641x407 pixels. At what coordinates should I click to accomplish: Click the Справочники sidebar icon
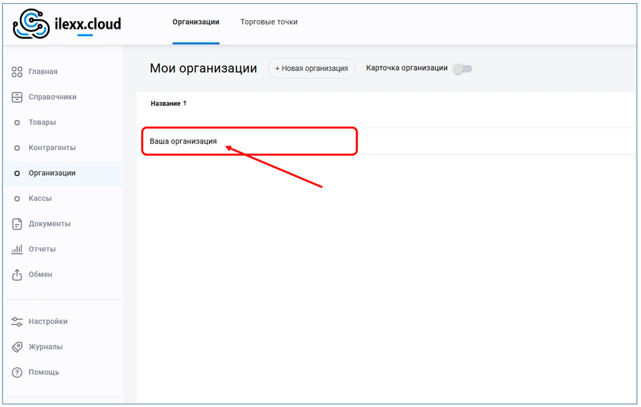point(17,97)
